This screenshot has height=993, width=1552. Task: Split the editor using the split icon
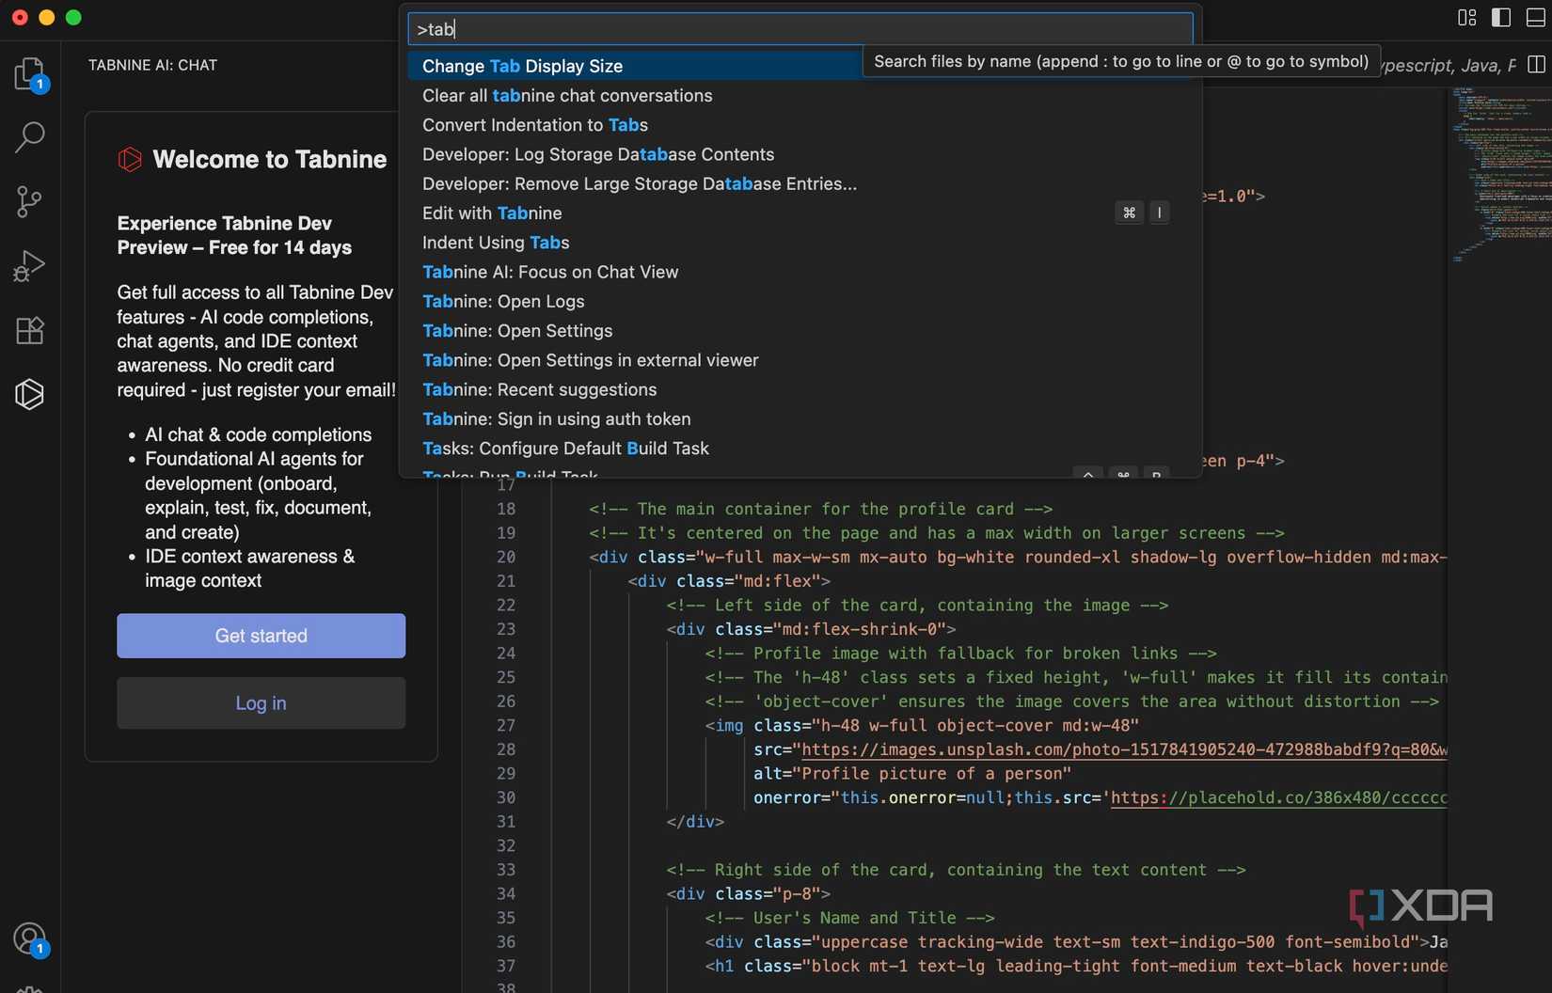1537,64
